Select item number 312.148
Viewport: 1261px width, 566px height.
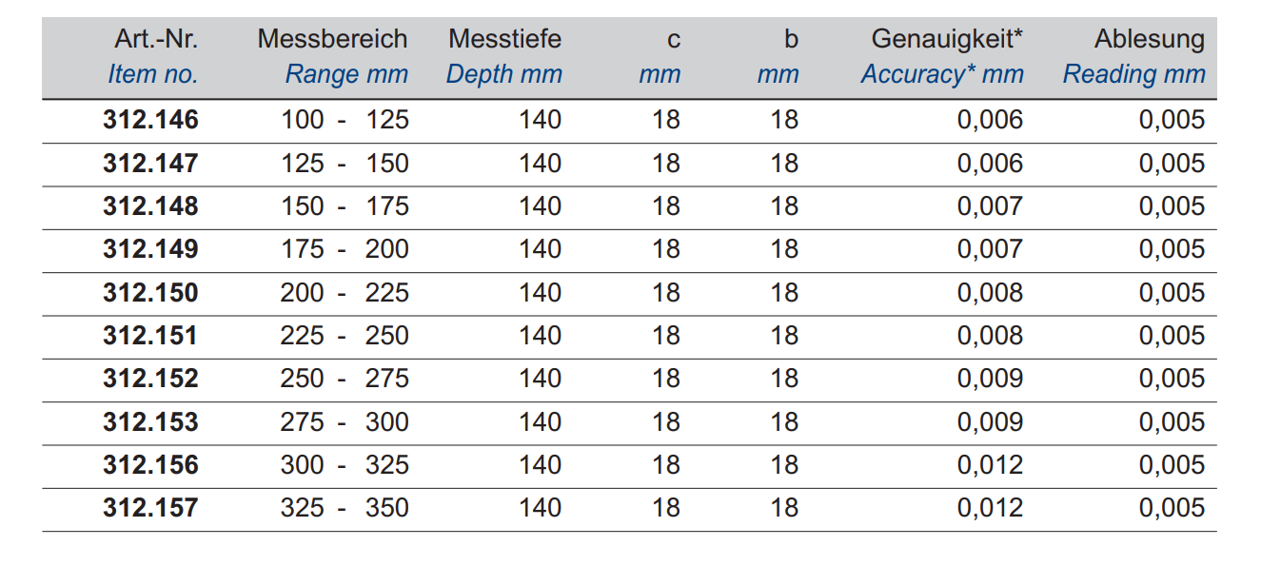(x=150, y=206)
